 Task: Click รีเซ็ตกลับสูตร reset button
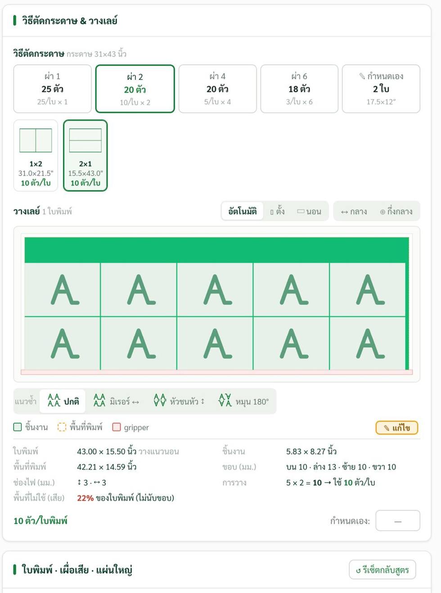(x=382, y=570)
